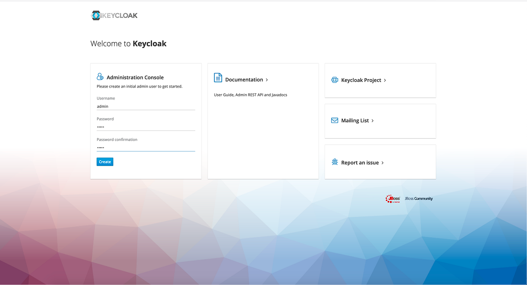Click the Password input field
Screen dimensions: 527x285
pos(145,127)
